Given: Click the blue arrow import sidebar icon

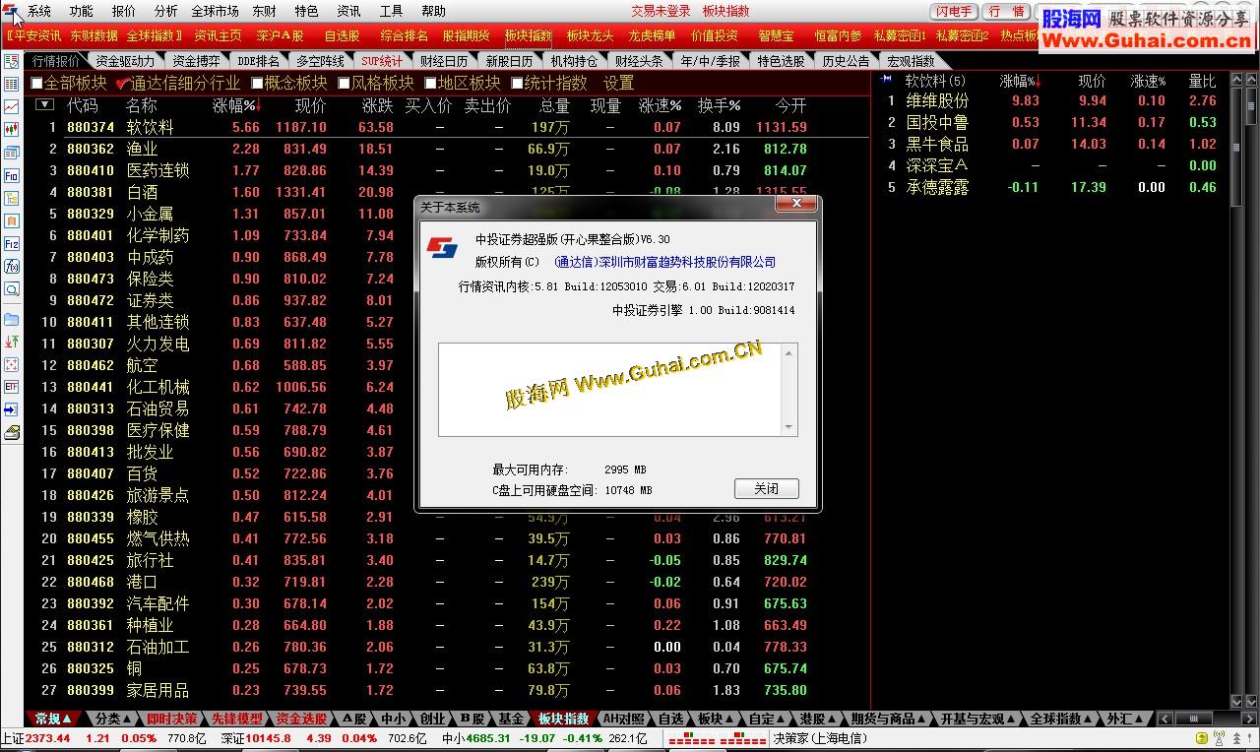Looking at the screenshot, I should pyautogui.click(x=12, y=408).
